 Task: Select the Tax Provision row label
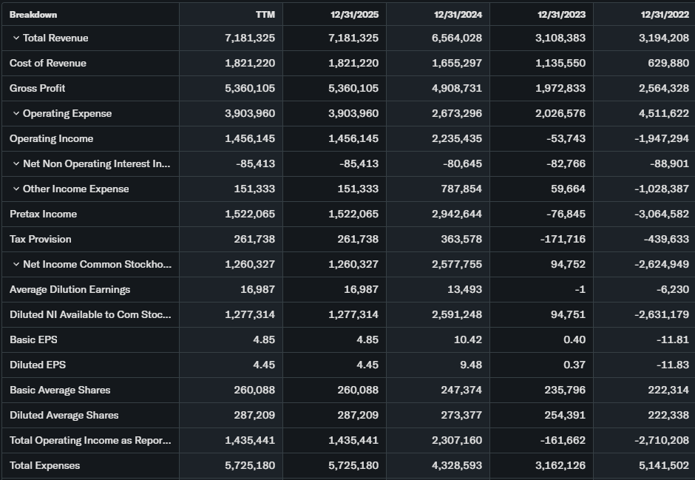pyautogui.click(x=41, y=240)
